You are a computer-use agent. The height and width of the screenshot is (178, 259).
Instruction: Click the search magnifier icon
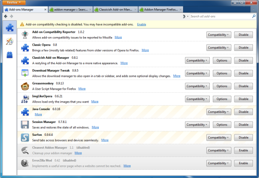tap(254, 16)
